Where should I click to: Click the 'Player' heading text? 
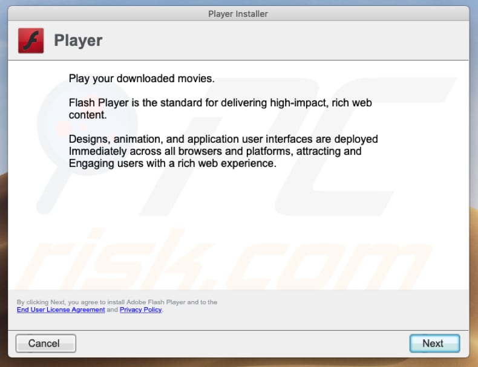pyautogui.click(x=78, y=41)
